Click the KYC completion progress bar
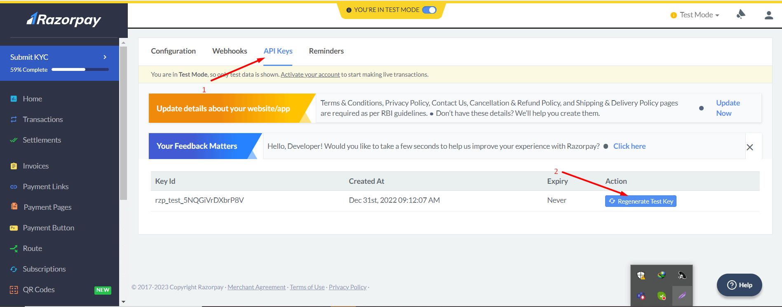 [x=80, y=70]
